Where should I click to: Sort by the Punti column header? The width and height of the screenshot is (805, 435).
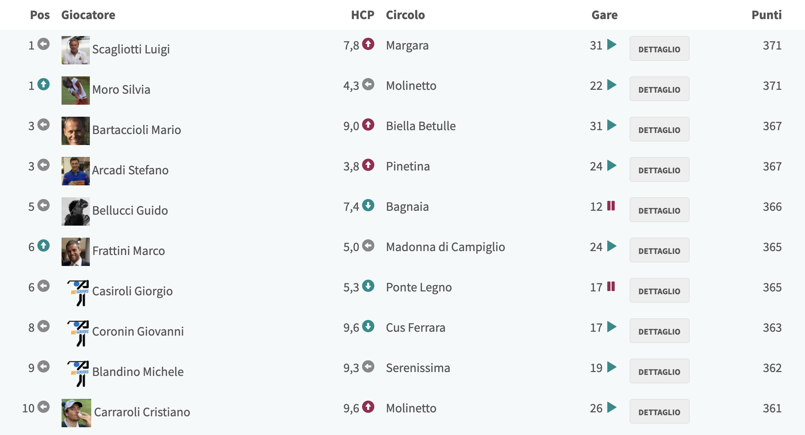766,15
